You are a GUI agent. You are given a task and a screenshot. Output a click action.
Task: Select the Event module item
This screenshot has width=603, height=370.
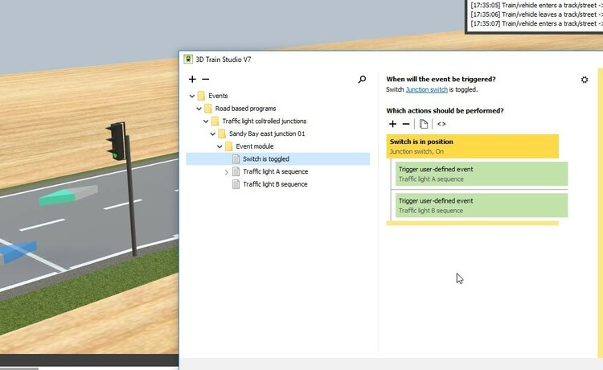(x=255, y=146)
